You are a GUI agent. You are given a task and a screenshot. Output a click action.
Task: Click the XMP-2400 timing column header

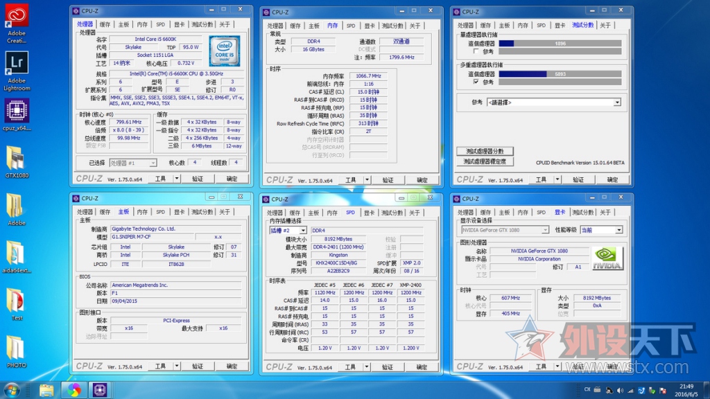[410, 285]
